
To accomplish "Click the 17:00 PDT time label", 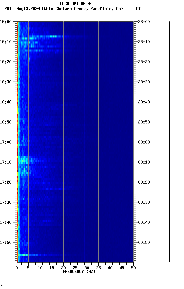I will click(x=6, y=142).
